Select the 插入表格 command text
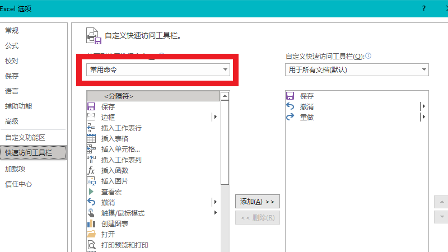Screen dimensions: 448x252 click(x=115, y=138)
